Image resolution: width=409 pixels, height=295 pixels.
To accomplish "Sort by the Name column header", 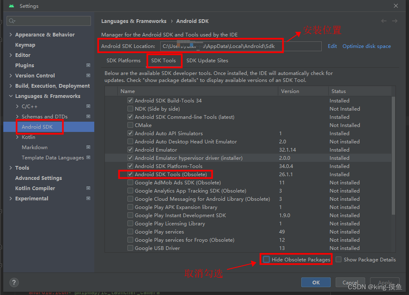I will [198, 91].
